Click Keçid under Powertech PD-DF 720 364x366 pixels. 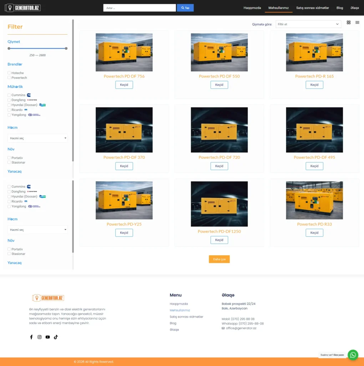(x=219, y=166)
